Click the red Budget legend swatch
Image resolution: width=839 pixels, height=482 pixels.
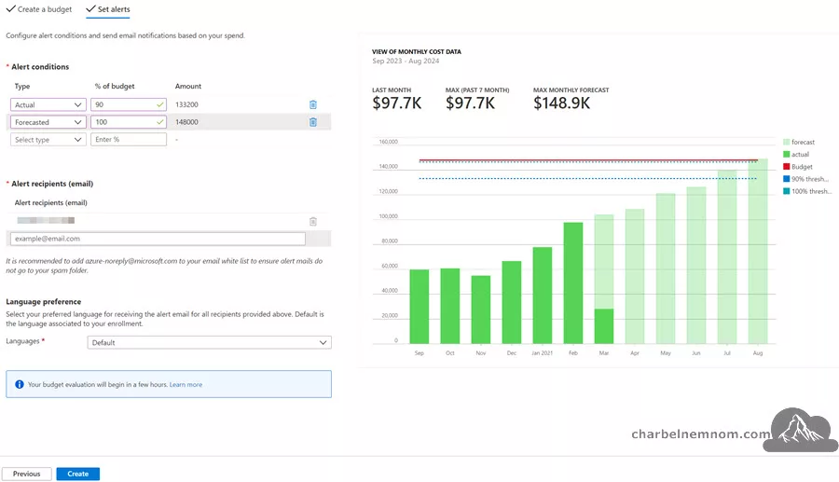pos(786,166)
